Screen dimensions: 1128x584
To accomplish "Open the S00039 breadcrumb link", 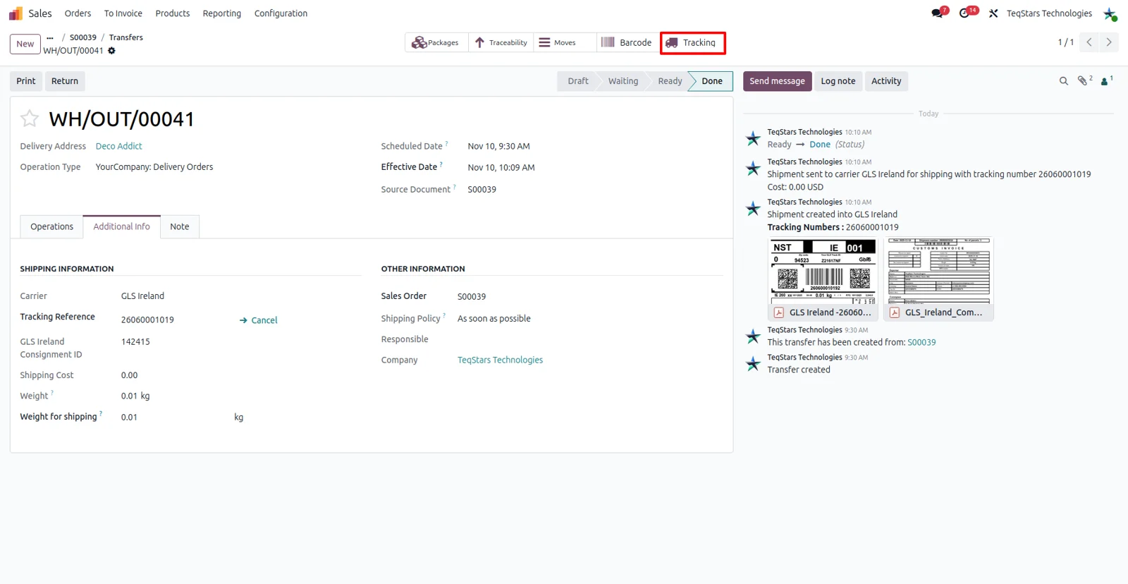I will 83,37.
